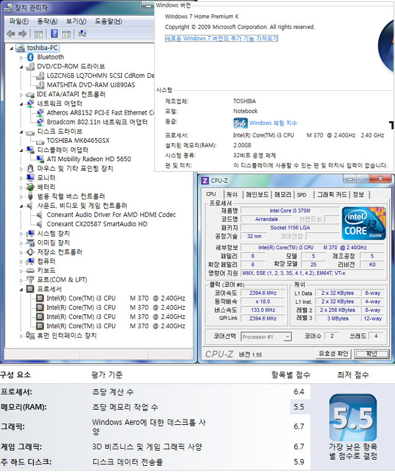Viewport: 395px width, 473px height.
Task: Click the 네트워크 어댑터 category icon
Action: coord(30,103)
